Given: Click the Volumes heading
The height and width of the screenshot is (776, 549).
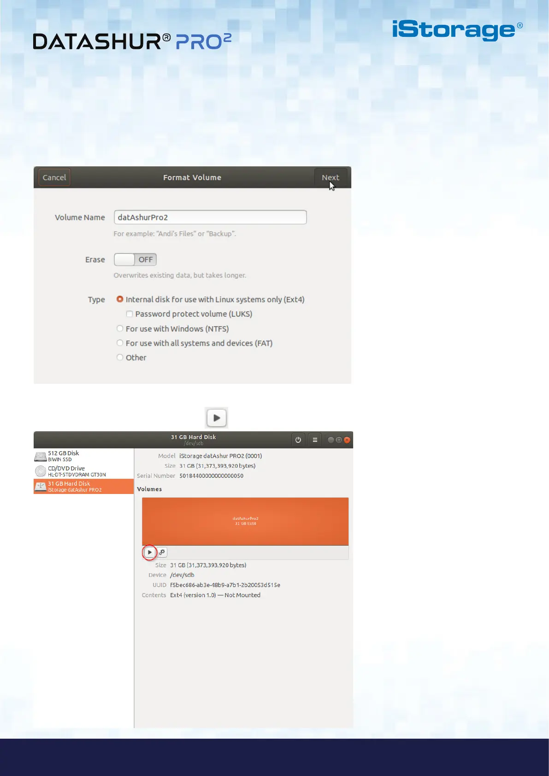Looking at the screenshot, I should pos(149,489).
